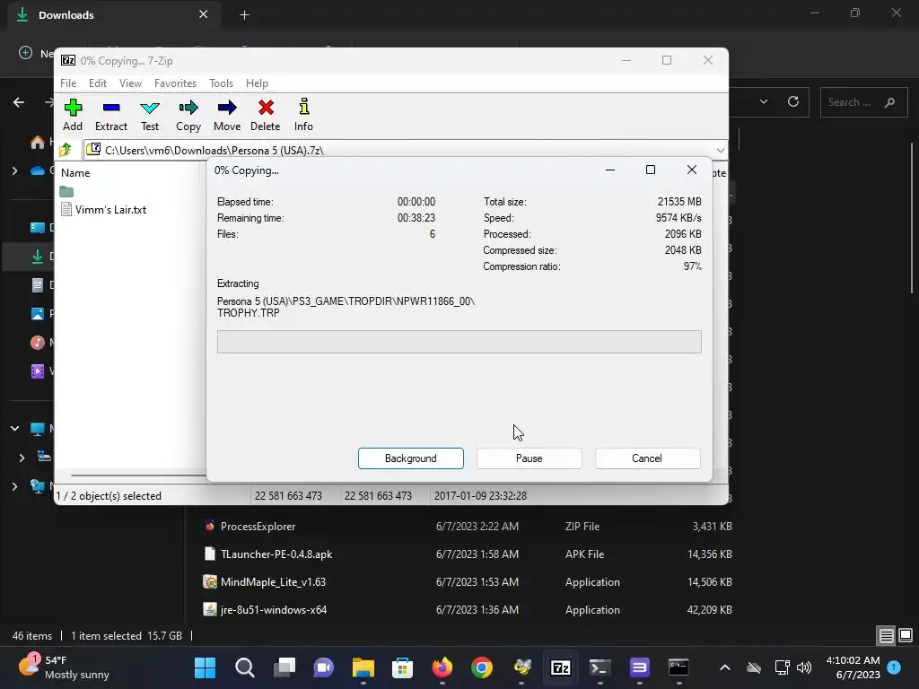919x689 pixels.
Task: Click the File Explorer search box
Action: [863, 102]
